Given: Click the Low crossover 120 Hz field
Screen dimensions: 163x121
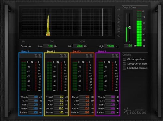Looking at the screenshot, I should pyautogui.click(x=48, y=46).
